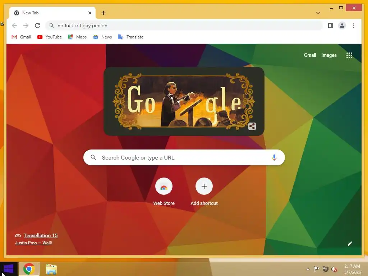Click the Add shortcut button
The width and height of the screenshot is (368, 276).
coord(204,192)
